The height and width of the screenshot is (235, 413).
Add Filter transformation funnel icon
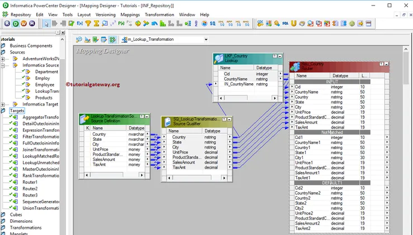coord(88,23)
